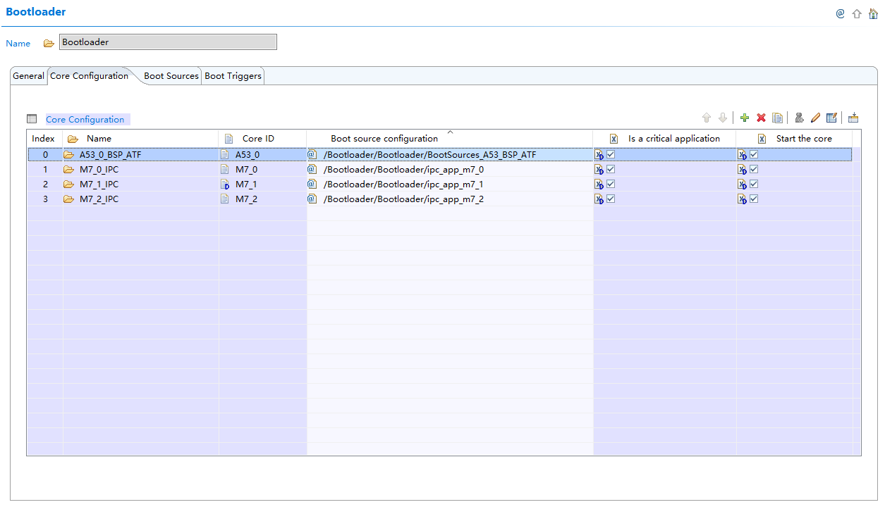Click the table icon beside Core Configuration heading

click(x=32, y=119)
